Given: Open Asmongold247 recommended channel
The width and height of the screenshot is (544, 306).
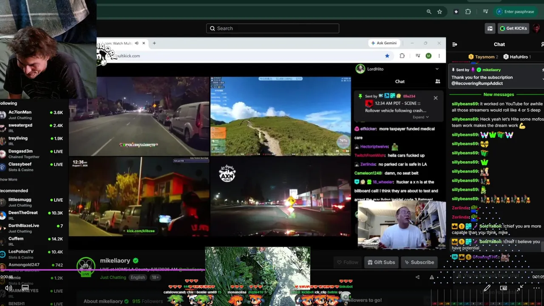Looking at the screenshot, I should [32, 267].
